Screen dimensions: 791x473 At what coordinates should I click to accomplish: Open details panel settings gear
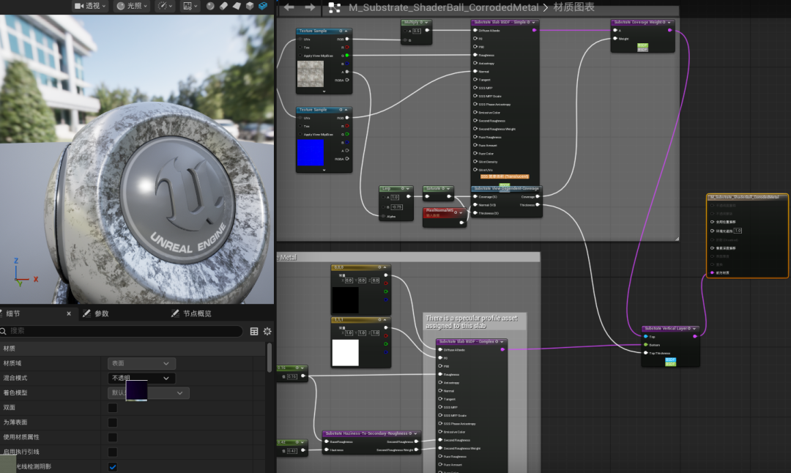coord(267,331)
